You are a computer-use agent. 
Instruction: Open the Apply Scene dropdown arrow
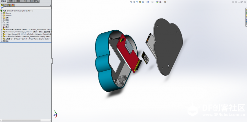pos(162,2)
